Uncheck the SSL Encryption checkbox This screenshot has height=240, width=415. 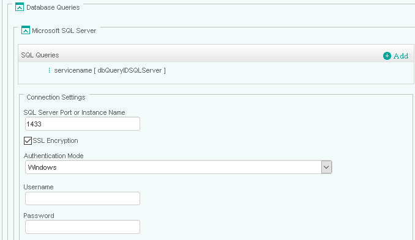point(28,140)
